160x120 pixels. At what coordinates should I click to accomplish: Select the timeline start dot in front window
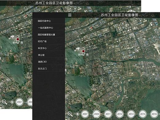point(78,114)
